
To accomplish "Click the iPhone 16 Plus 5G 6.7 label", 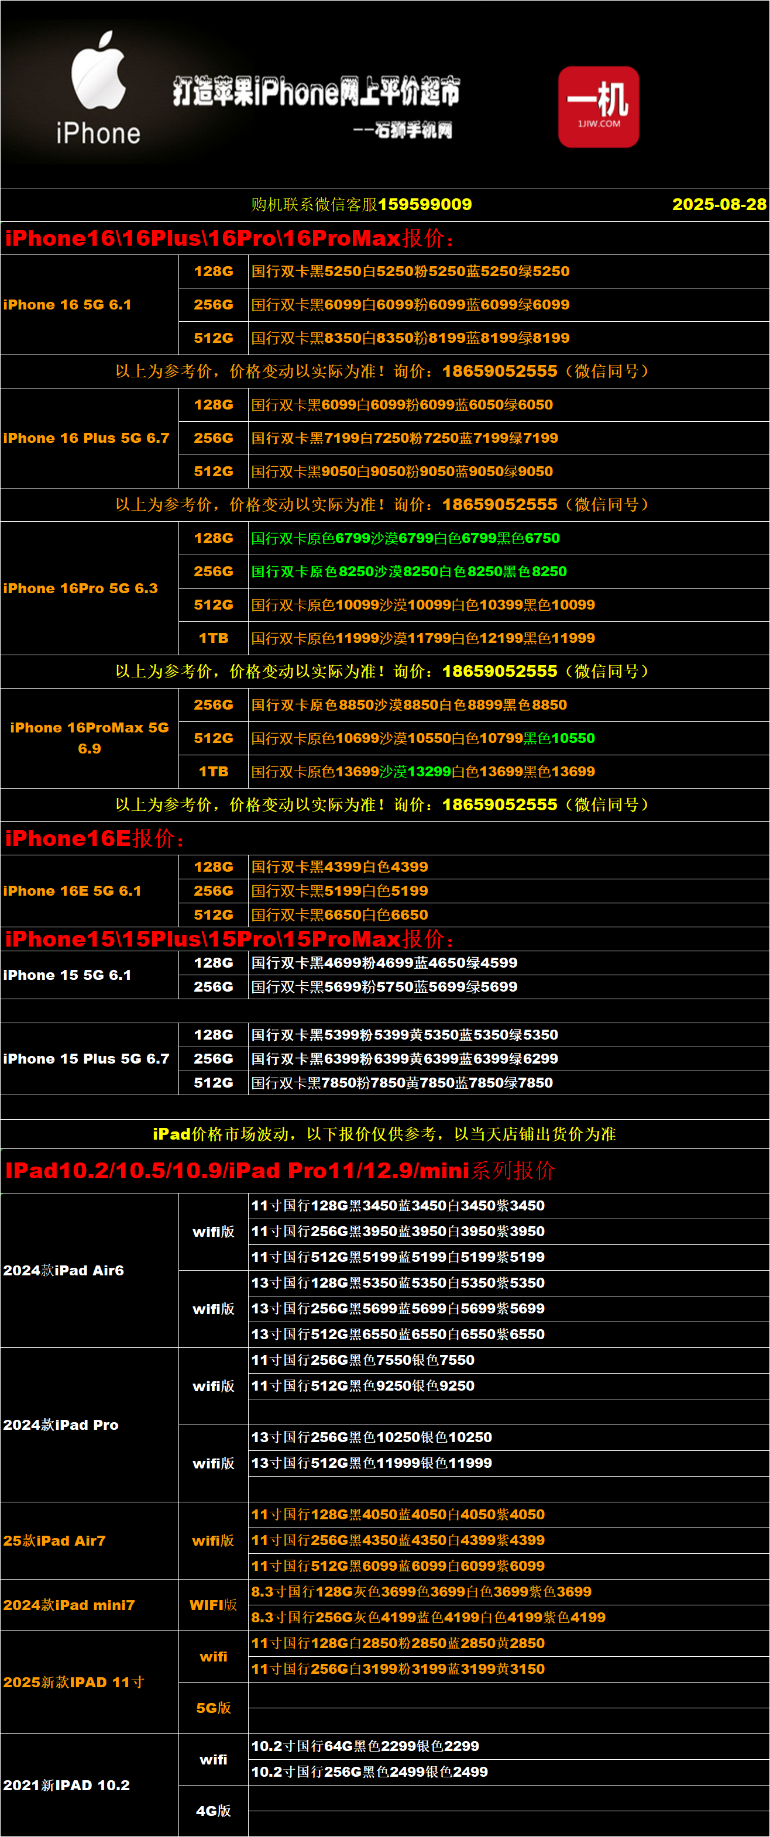I will 86,438.
